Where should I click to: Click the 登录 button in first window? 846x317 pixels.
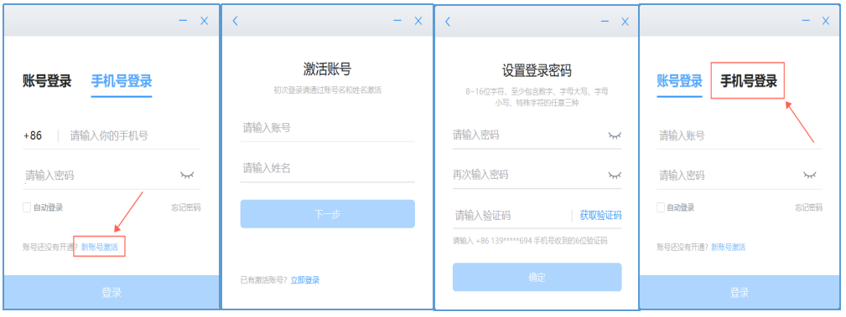[112, 293]
